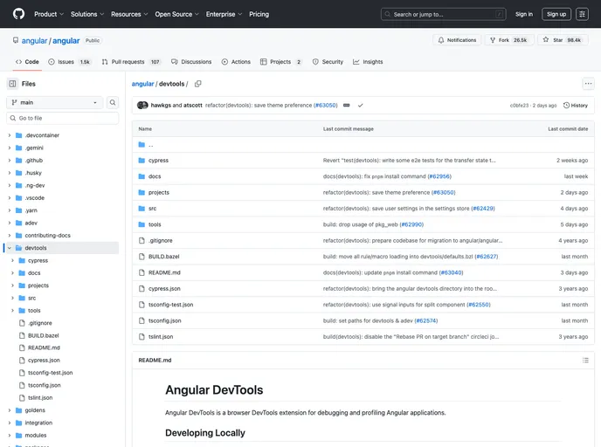This screenshot has height=447, width=601.
Task: Open the README outline list icon
Action: 585,360
